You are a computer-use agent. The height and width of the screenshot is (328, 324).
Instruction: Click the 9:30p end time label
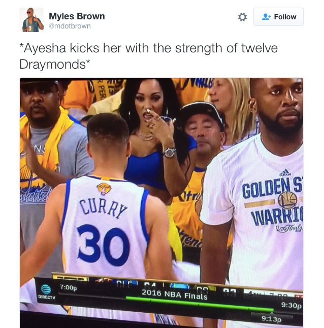point(291,305)
